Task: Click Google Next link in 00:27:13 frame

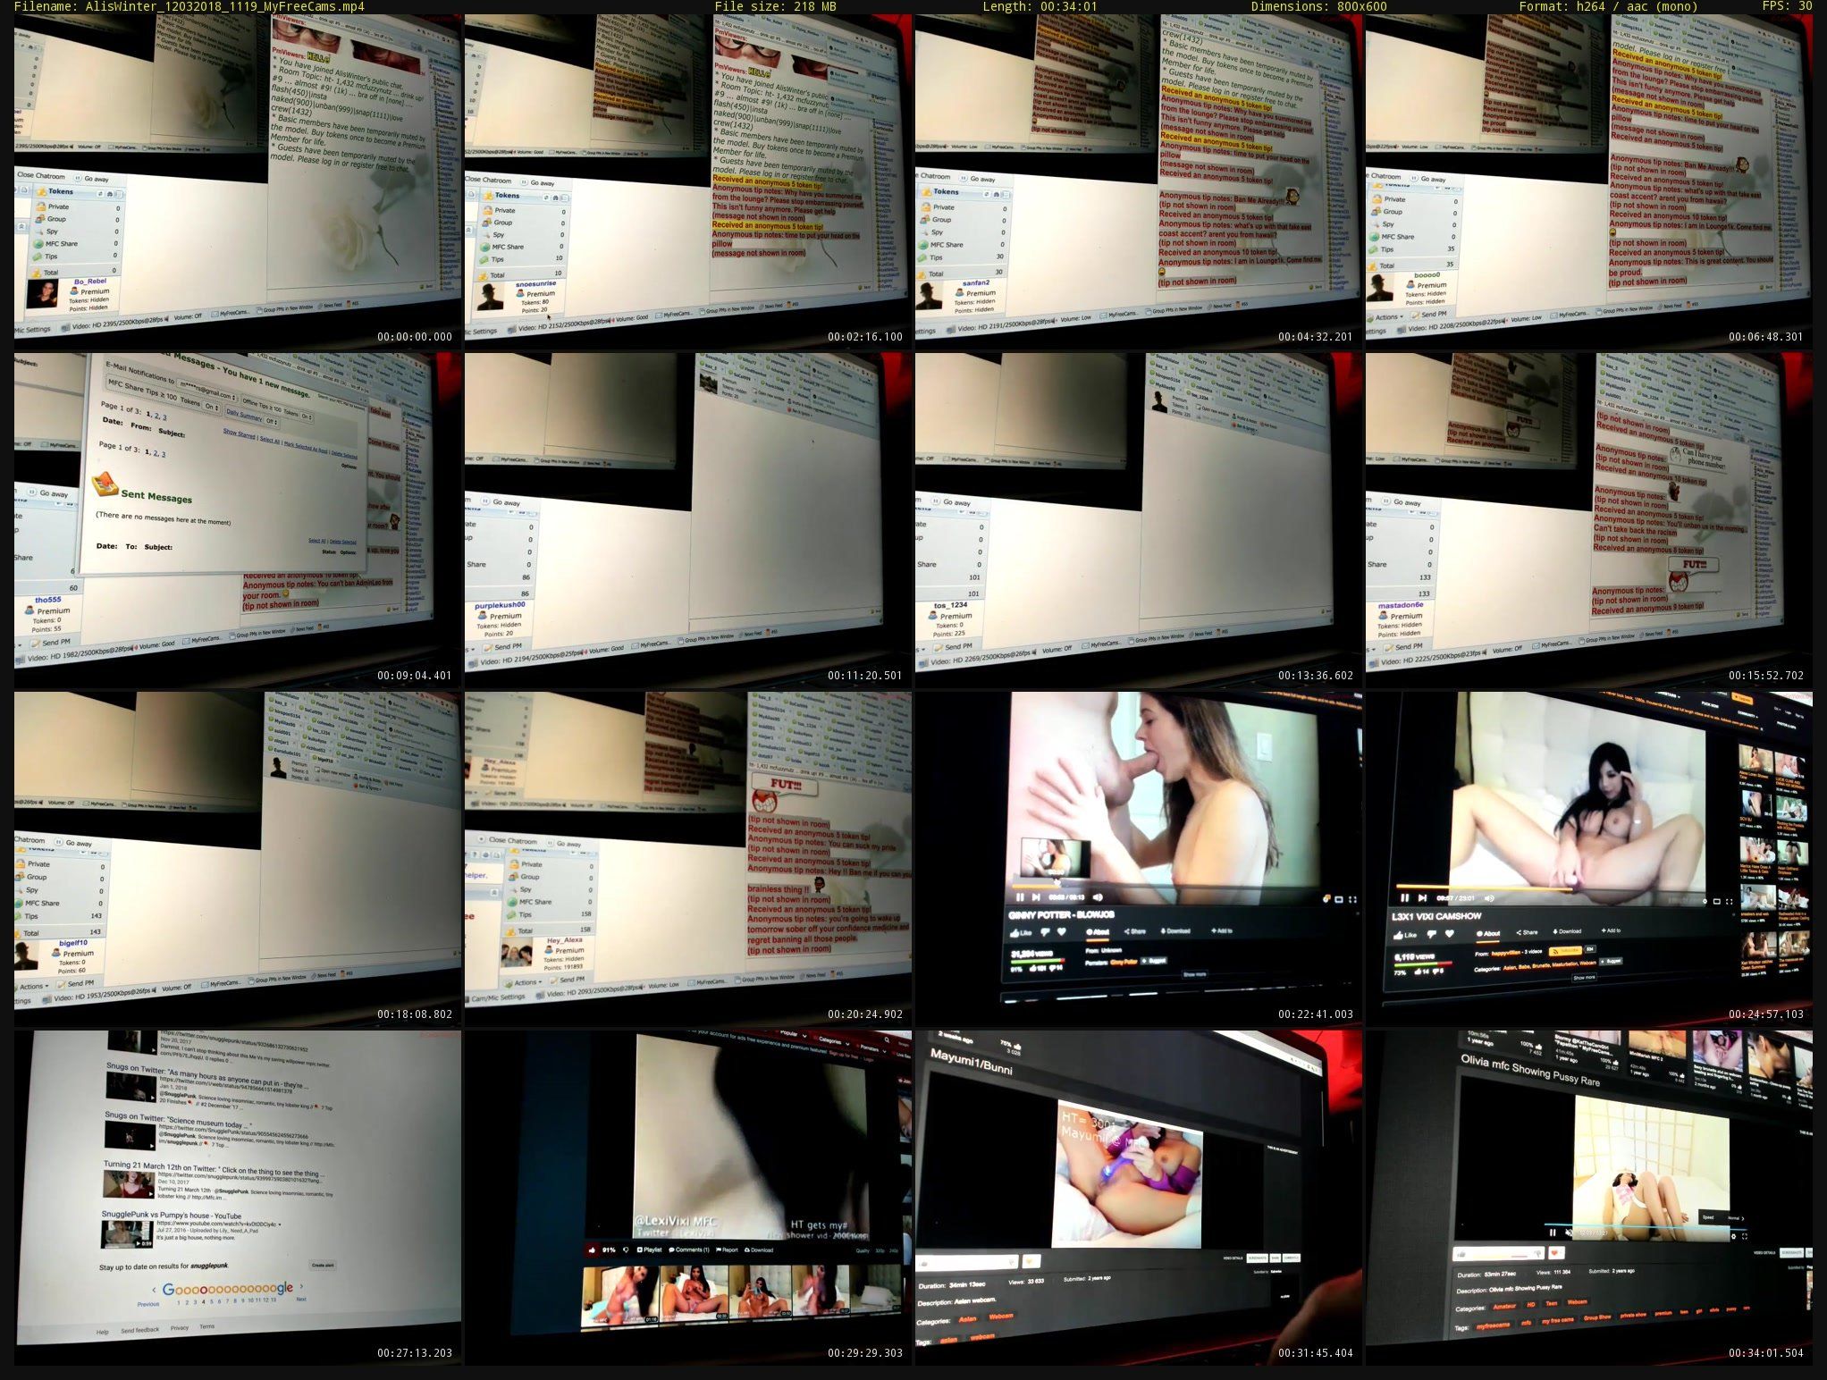Action: click(301, 1299)
